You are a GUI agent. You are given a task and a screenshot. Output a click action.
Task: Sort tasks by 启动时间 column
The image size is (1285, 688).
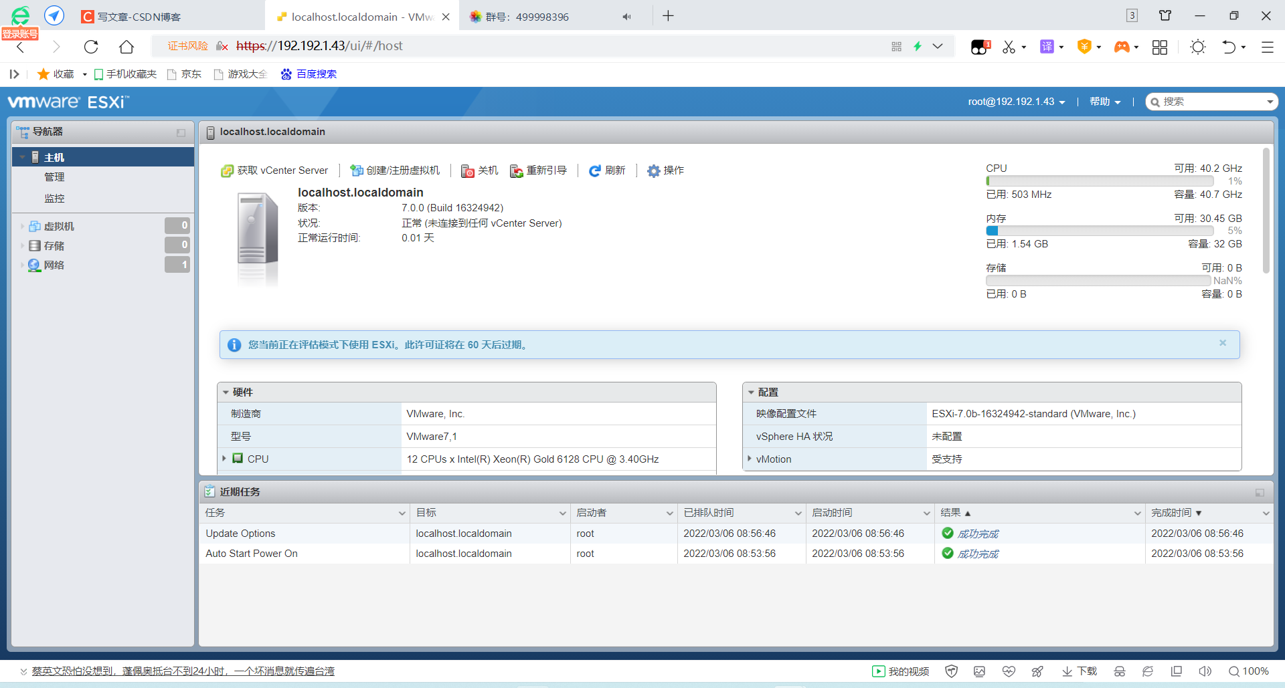[832, 513]
